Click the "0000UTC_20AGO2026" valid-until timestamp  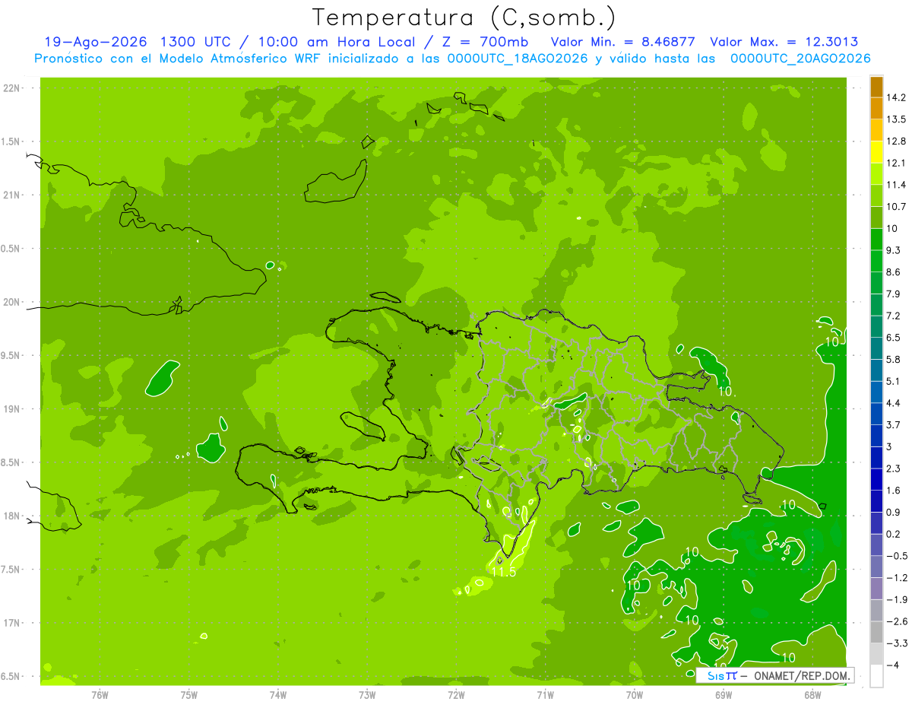pos(800,59)
